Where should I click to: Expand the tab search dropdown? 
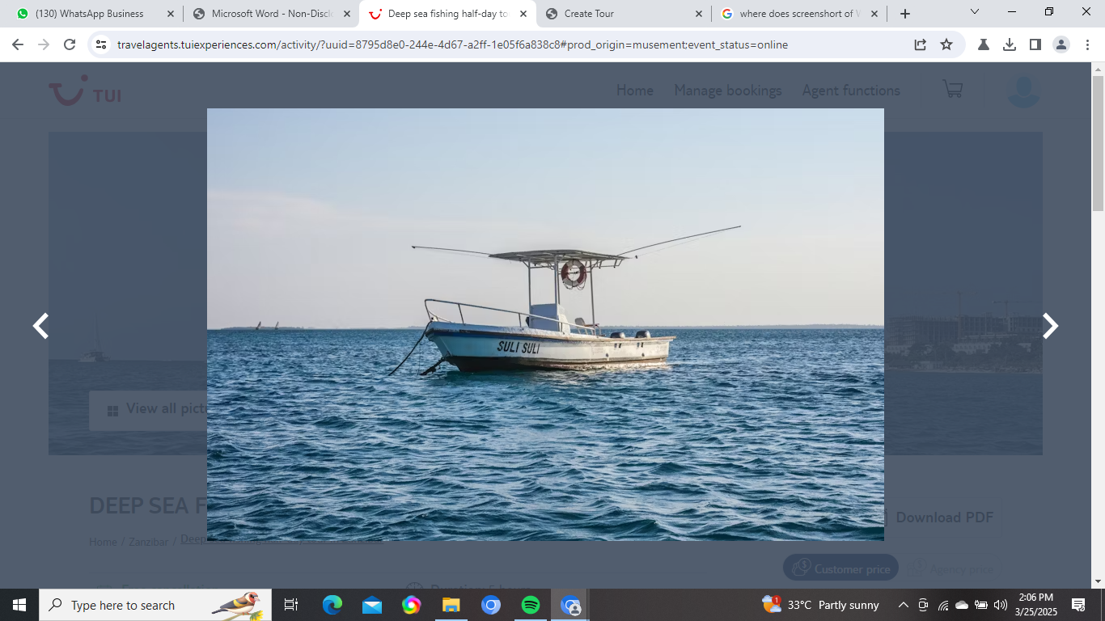coord(975,13)
